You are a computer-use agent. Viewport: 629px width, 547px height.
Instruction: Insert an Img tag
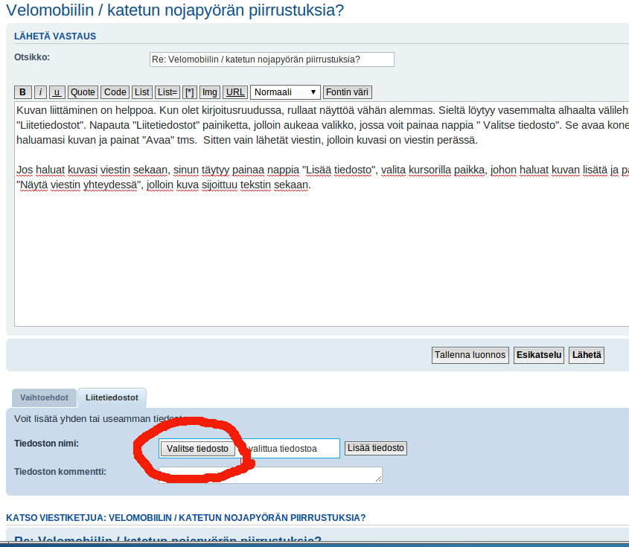(x=210, y=92)
